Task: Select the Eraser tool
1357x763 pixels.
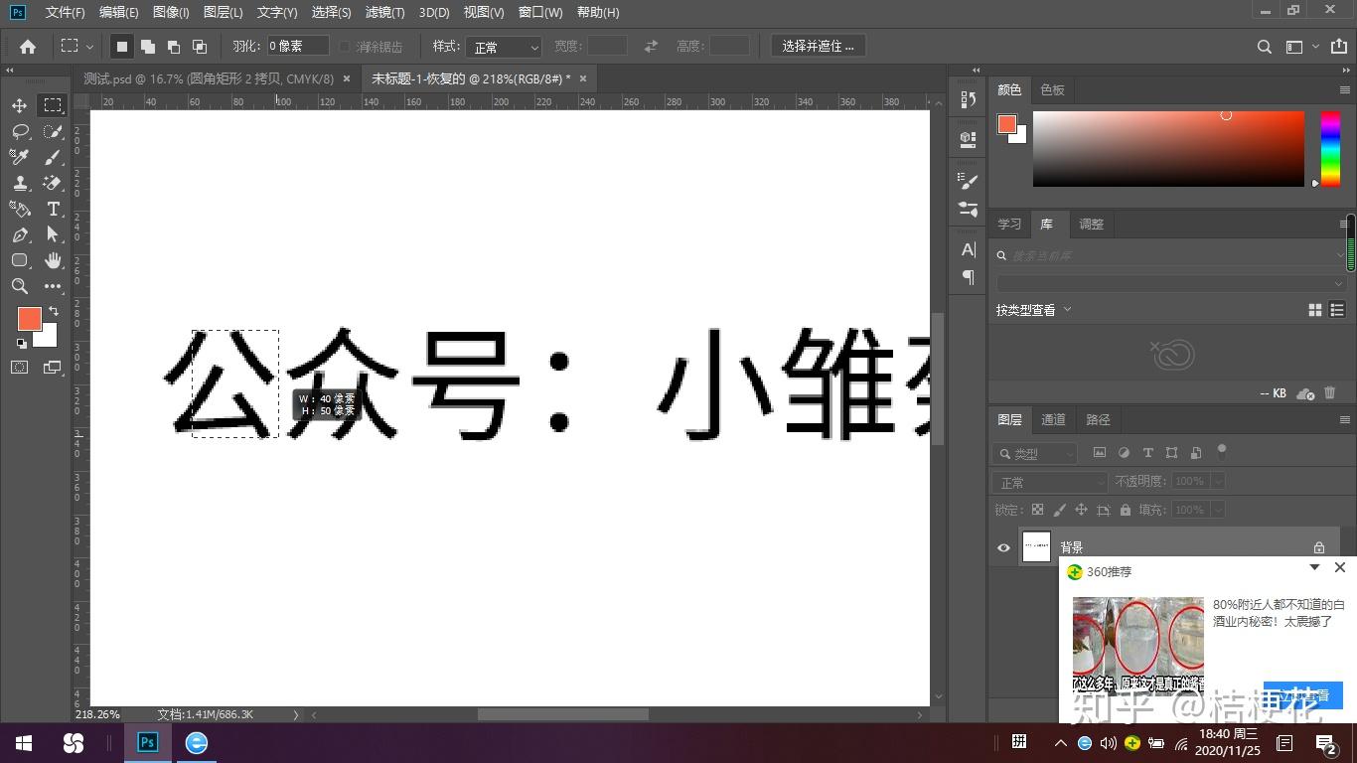Action: coord(53,183)
